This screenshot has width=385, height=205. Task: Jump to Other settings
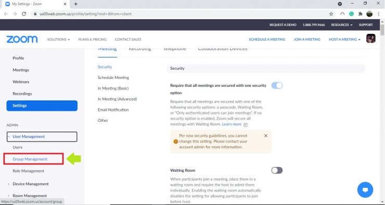coord(103,120)
